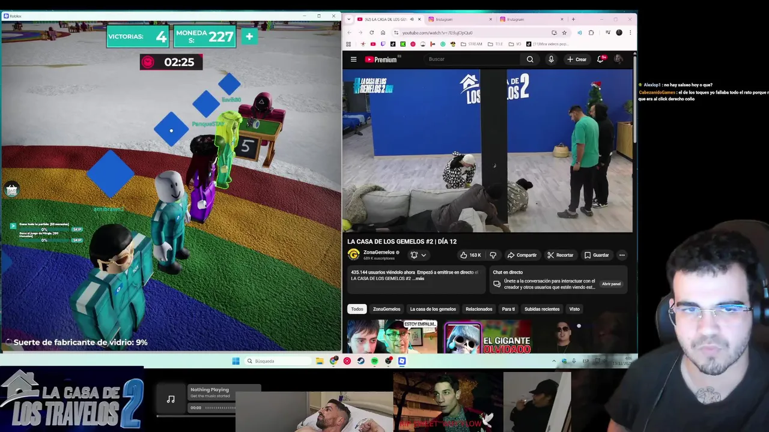Show hidden system tray icons chevron
The height and width of the screenshot is (432, 769).
(554, 361)
